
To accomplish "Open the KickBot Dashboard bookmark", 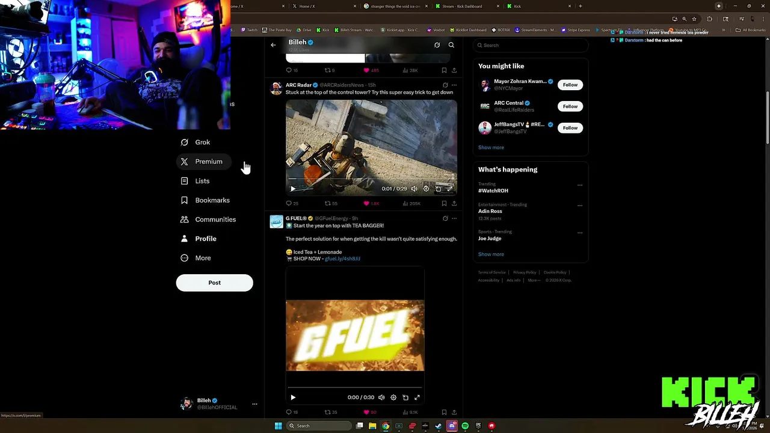I will click(468, 30).
